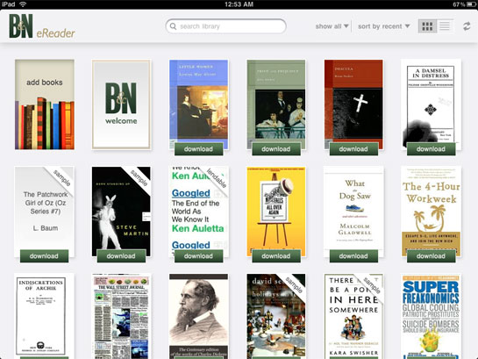Click the lendable ribbon on Googled

coord(217,178)
